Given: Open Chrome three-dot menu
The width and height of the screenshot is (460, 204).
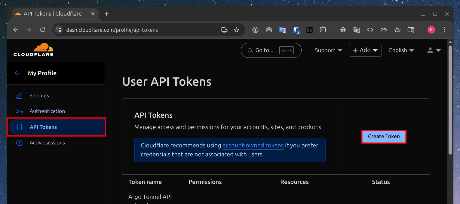Looking at the screenshot, I should click(x=445, y=30).
